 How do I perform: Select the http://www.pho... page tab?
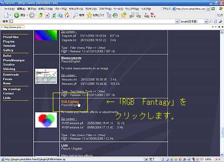(x=13, y=27)
